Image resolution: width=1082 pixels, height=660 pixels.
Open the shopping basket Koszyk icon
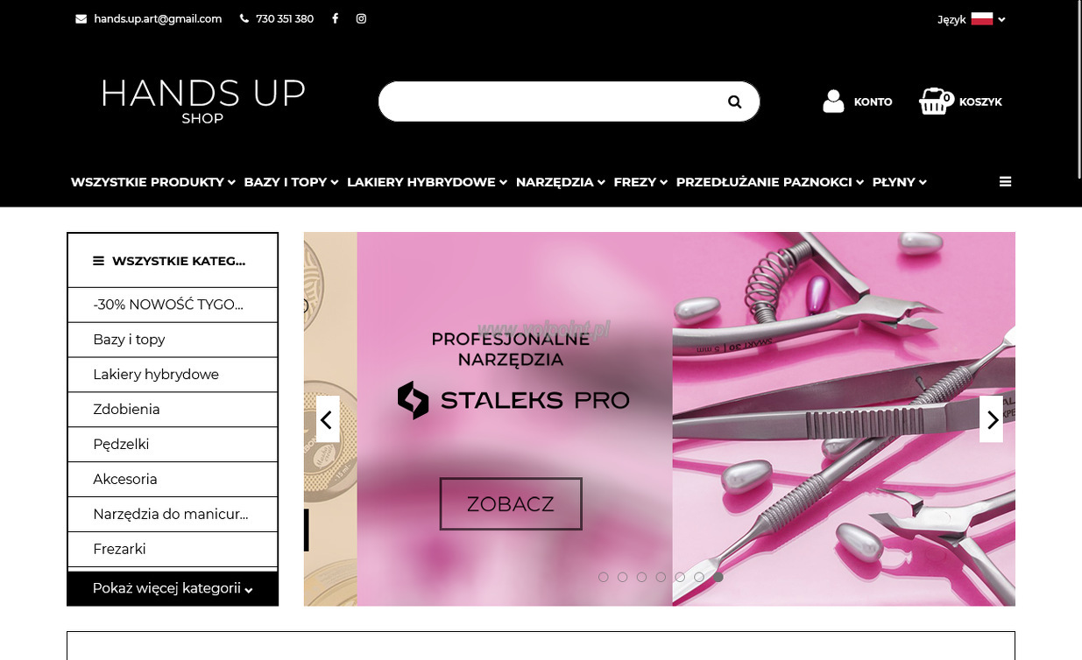pos(935,101)
